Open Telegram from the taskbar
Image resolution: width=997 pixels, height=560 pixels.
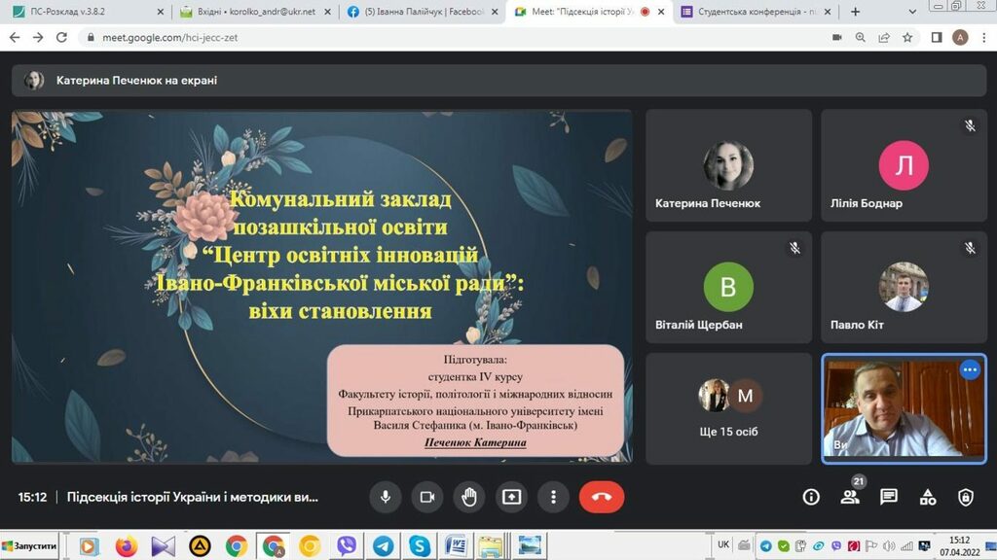(383, 546)
